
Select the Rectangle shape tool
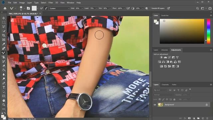click(x=4, y=96)
